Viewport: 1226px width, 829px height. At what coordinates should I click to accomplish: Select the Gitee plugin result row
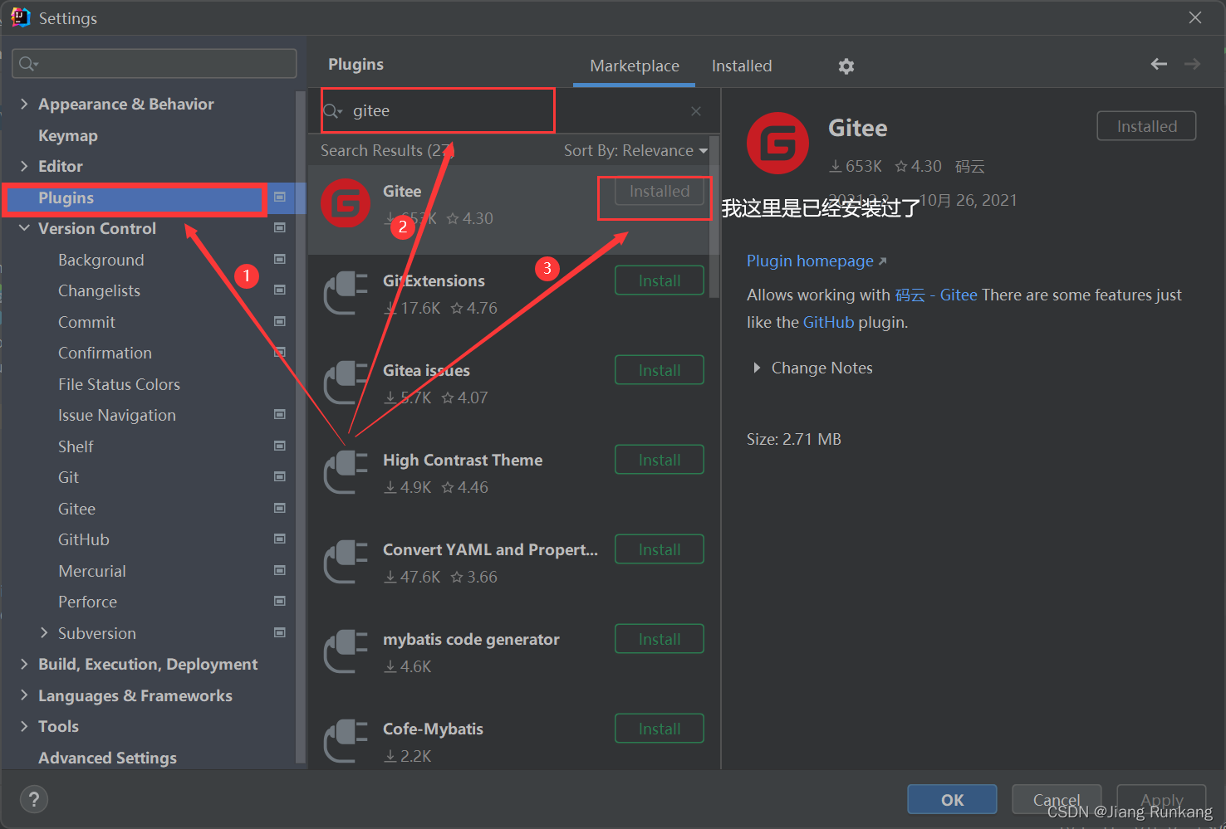(508, 209)
